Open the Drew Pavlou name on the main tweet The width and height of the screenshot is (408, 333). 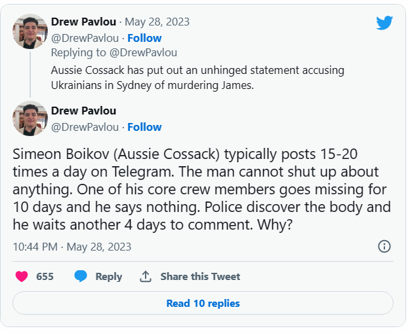point(83,111)
